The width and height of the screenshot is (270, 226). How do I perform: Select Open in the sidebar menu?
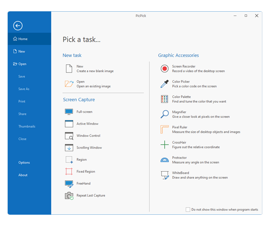29,64
